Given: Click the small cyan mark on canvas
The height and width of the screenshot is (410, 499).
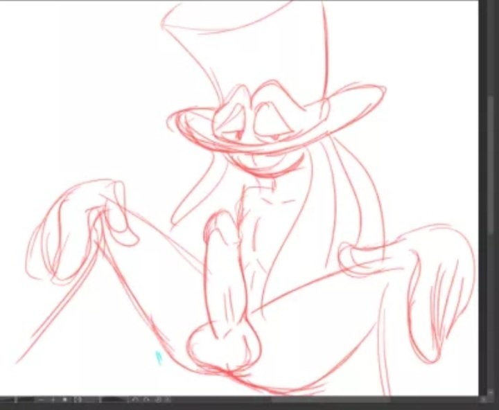Looking at the screenshot, I should point(158,357).
